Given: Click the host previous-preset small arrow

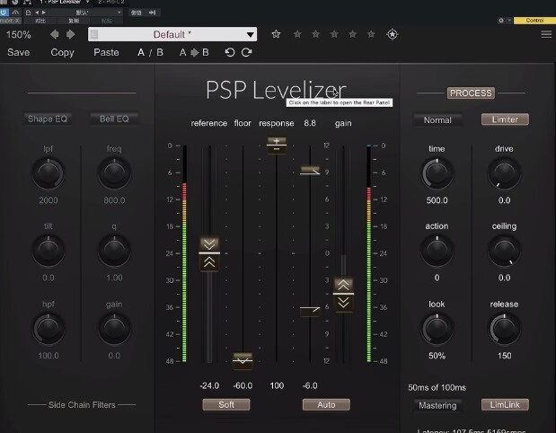Looking at the screenshot, I should pyautogui.click(x=37, y=13).
